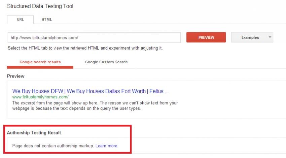Click the 'Select the HTML tab to view' hint text
Viewport: 286px width, 158px height.
coord(85,48)
